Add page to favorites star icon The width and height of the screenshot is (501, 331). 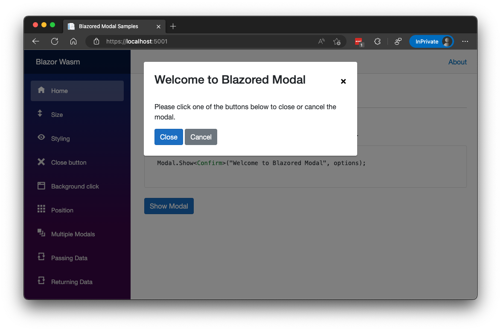click(x=337, y=41)
